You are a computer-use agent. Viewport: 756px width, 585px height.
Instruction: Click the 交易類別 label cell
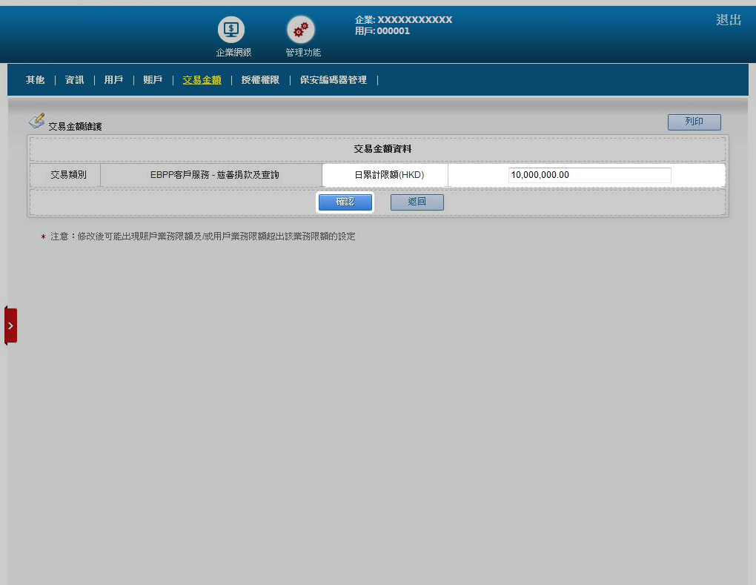(68, 175)
